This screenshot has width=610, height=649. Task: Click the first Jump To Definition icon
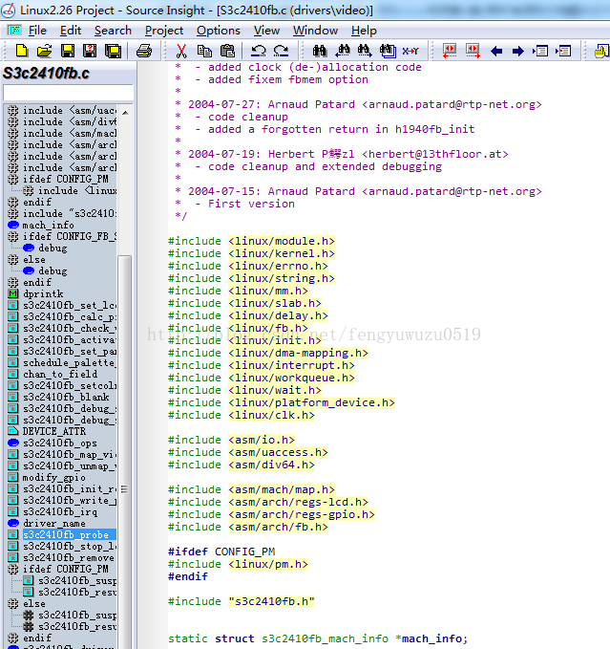coord(540,51)
